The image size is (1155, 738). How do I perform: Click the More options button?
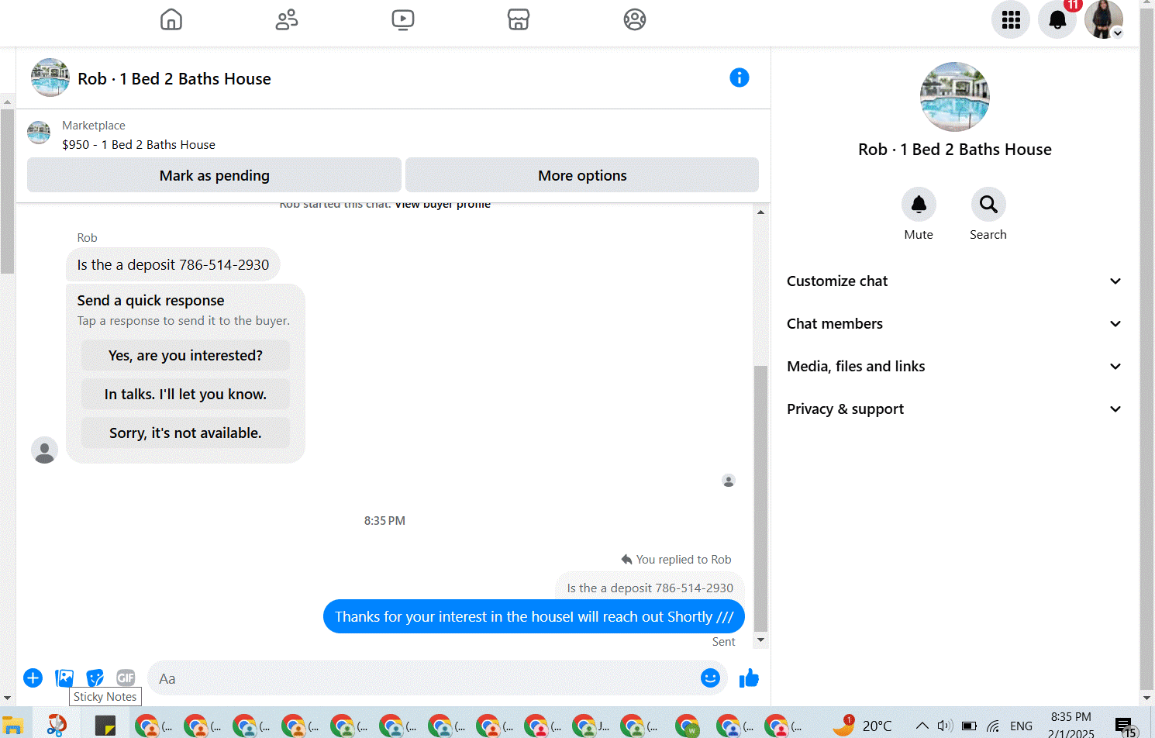pos(582,175)
